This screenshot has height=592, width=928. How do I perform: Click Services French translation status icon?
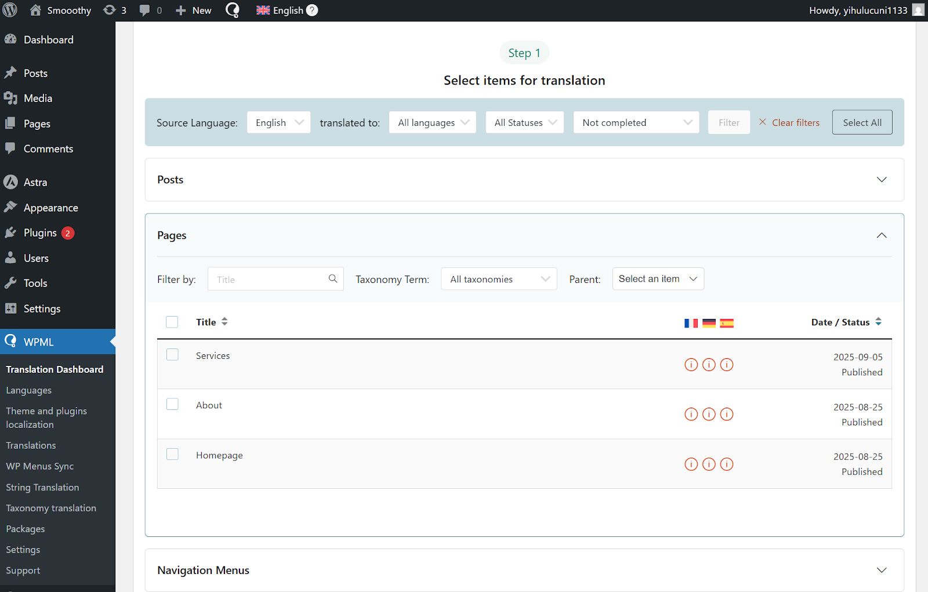[691, 365]
